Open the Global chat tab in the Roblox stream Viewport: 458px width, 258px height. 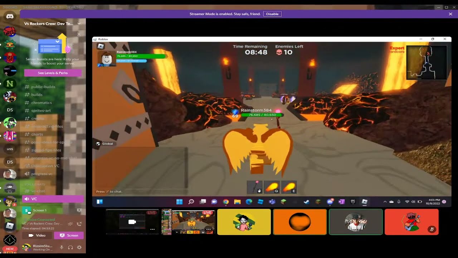[104, 144]
